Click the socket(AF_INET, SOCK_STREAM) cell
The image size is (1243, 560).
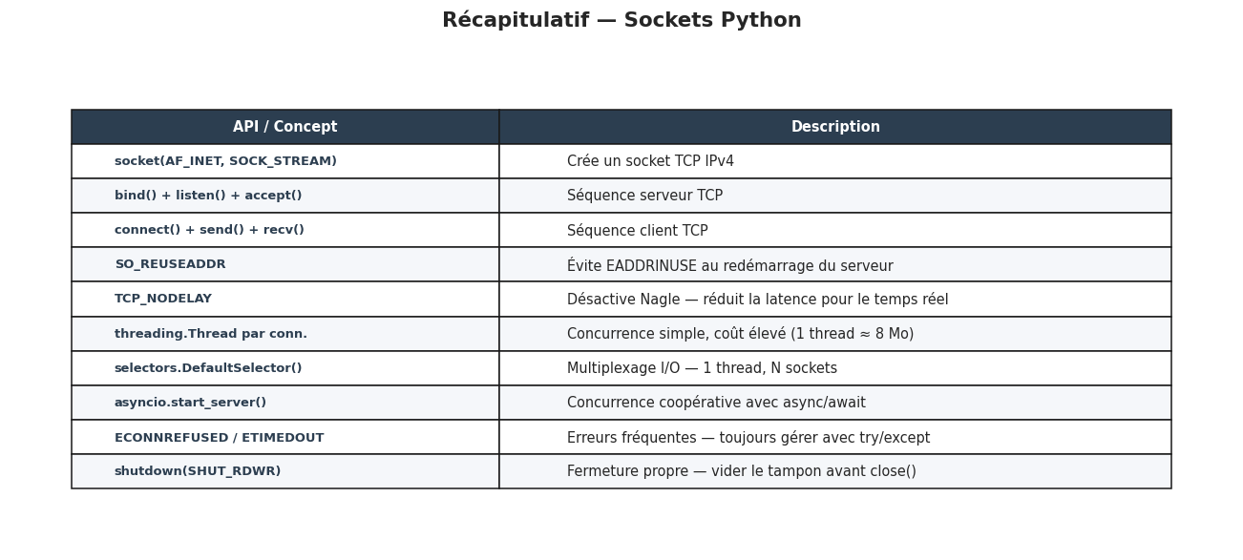click(225, 161)
